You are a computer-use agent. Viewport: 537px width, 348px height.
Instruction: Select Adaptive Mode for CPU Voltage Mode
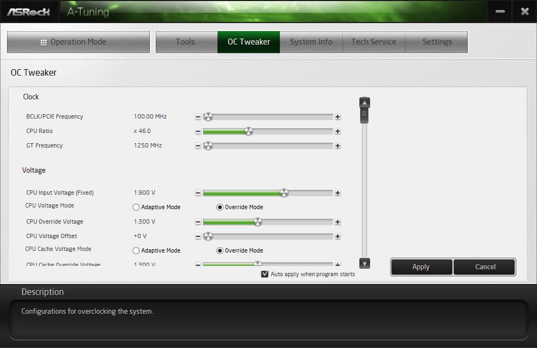(136, 207)
